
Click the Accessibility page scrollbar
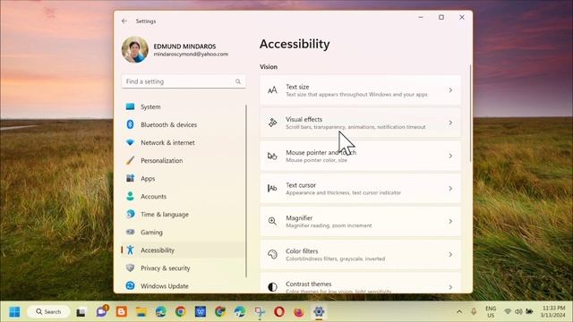(470, 114)
